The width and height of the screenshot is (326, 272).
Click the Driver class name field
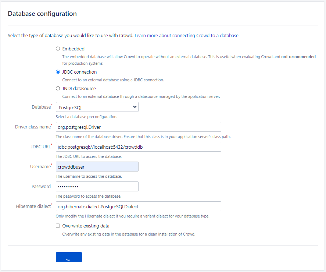(139, 127)
